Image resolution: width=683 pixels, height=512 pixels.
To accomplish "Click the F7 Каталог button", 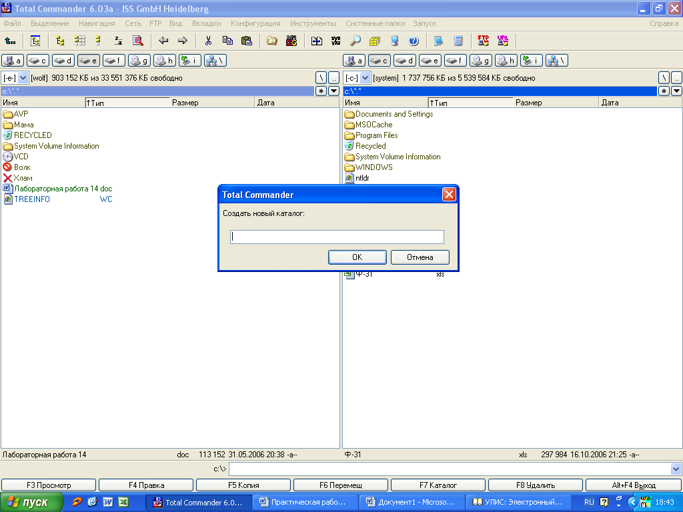I will 438,485.
